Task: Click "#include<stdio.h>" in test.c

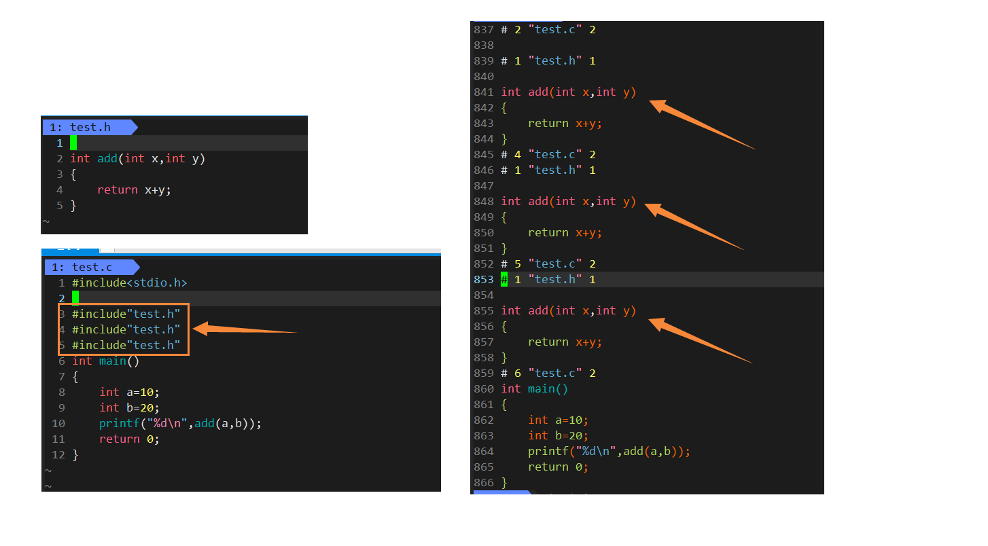Action: [129, 283]
